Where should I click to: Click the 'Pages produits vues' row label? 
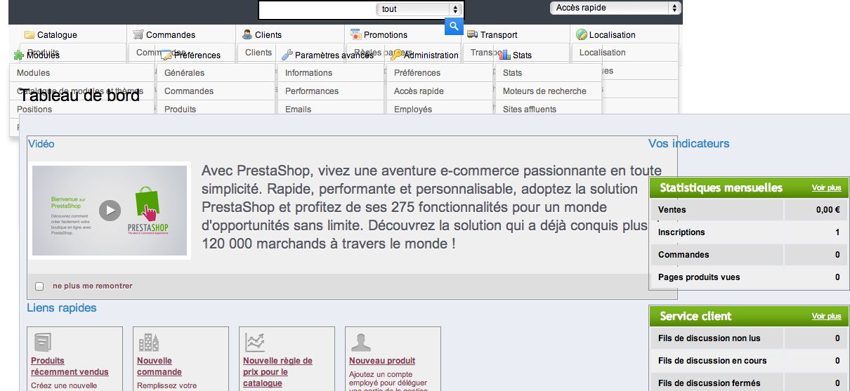699,277
